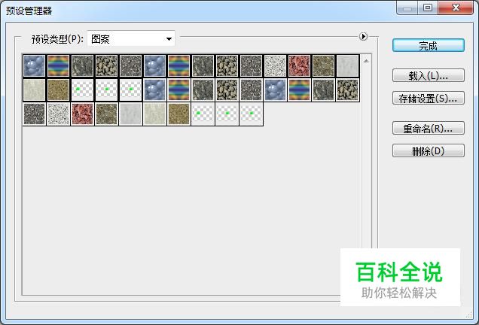Select the last bubbles pattern in second row
479x325 pixels.
(x=275, y=90)
